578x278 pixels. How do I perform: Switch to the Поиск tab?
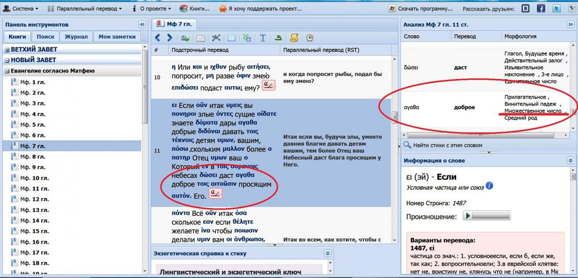point(45,37)
